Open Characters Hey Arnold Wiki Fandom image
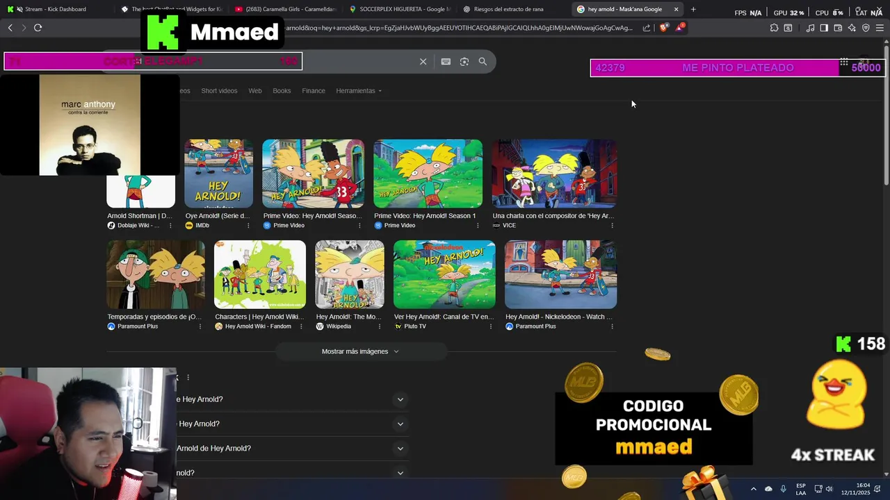 coord(260,274)
